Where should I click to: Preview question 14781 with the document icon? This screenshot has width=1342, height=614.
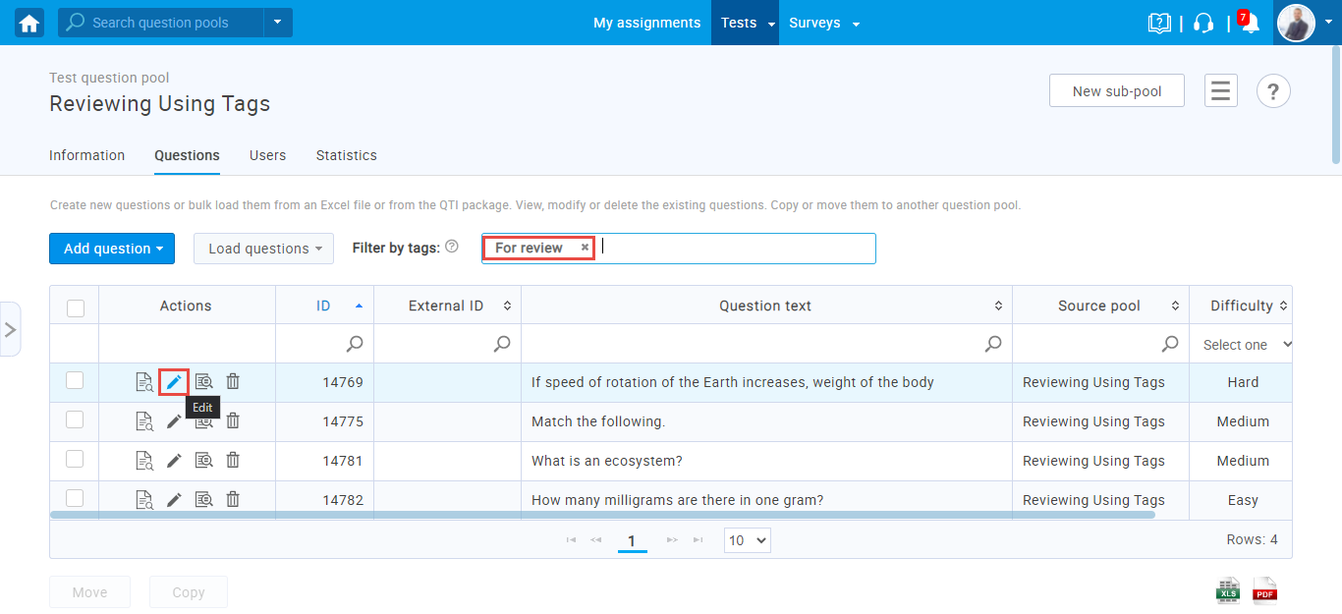coord(144,460)
